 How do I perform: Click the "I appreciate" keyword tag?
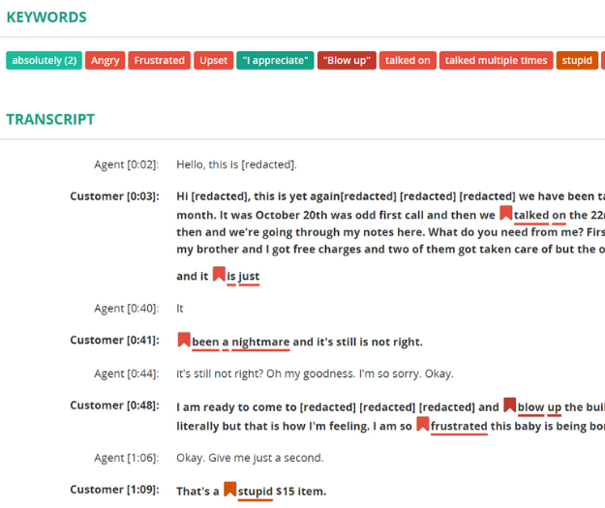click(275, 61)
